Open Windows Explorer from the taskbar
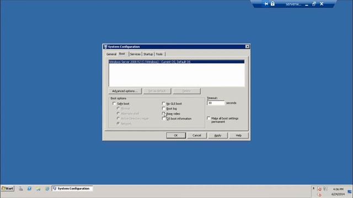 38,189
